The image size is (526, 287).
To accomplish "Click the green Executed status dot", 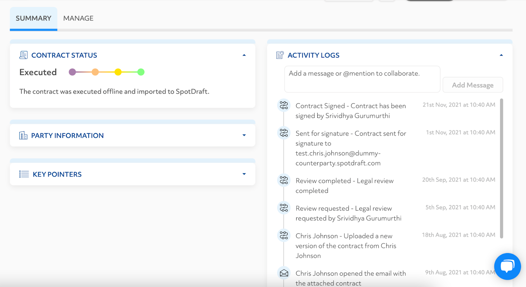I will pyautogui.click(x=141, y=72).
